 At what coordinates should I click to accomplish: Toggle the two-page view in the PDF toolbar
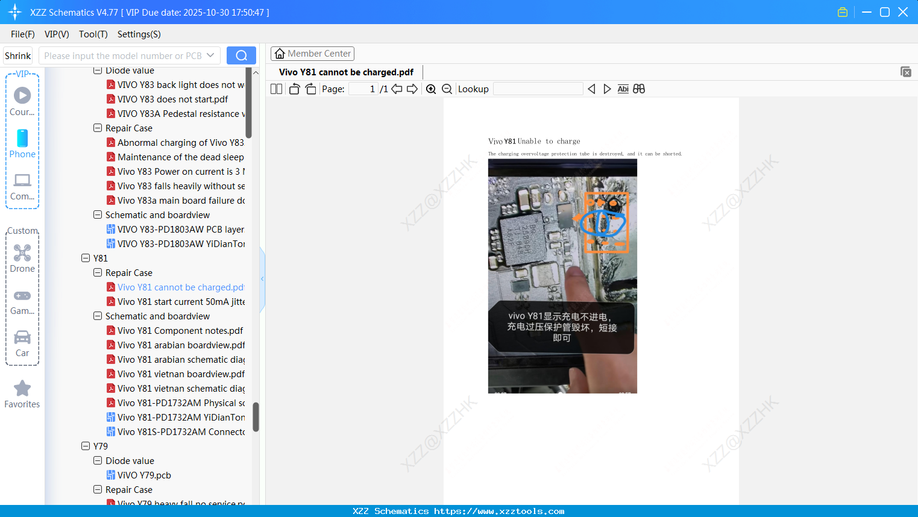click(277, 89)
